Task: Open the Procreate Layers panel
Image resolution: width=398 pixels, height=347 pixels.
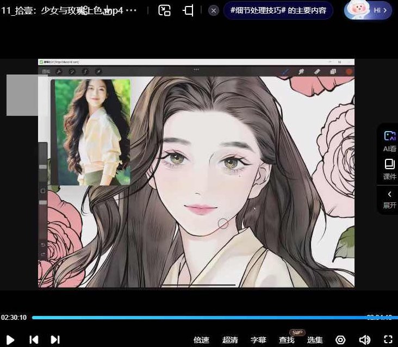Action: point(333,72)
